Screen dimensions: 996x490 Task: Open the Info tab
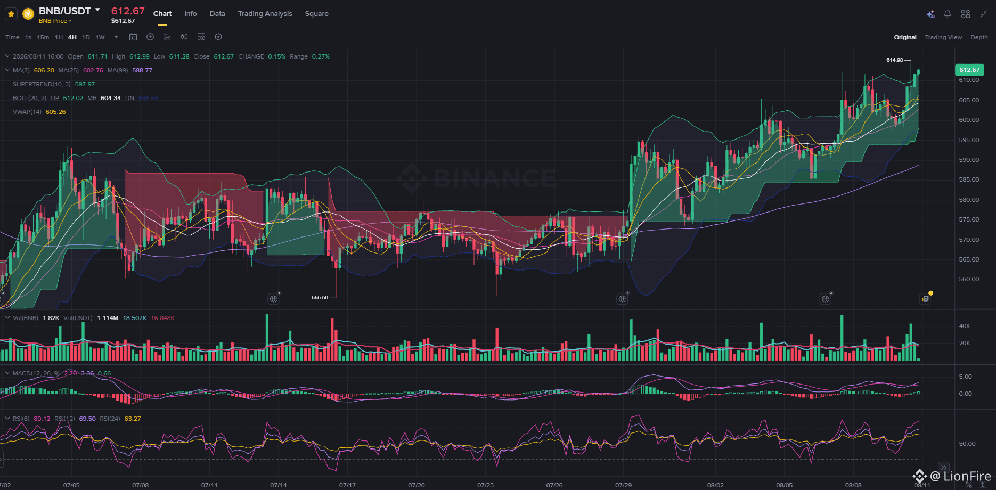pyautogui.click(x=191, y=14)
